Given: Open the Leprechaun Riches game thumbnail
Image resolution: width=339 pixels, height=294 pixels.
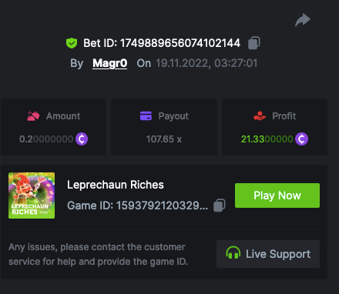Looking at the screenshot, I should click(32, 195).
